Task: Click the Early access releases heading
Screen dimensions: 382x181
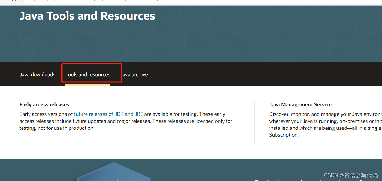Action: pyautogui.click(x=44, y=105)
